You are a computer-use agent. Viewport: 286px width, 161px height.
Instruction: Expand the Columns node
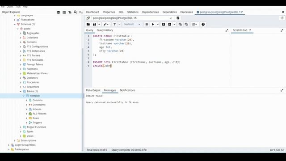pyautogui.click(x=27, y=100)
